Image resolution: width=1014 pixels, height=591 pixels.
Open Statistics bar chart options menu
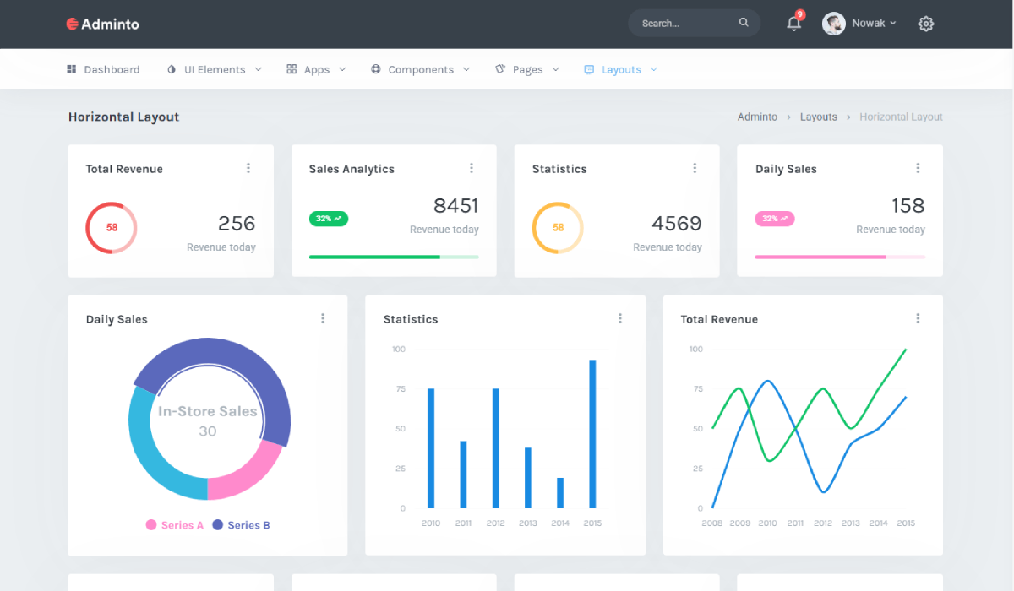(x=620, y=318)
